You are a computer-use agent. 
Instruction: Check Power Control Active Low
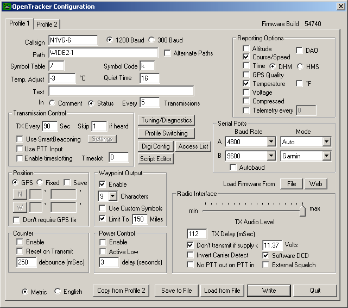point(103,251)
